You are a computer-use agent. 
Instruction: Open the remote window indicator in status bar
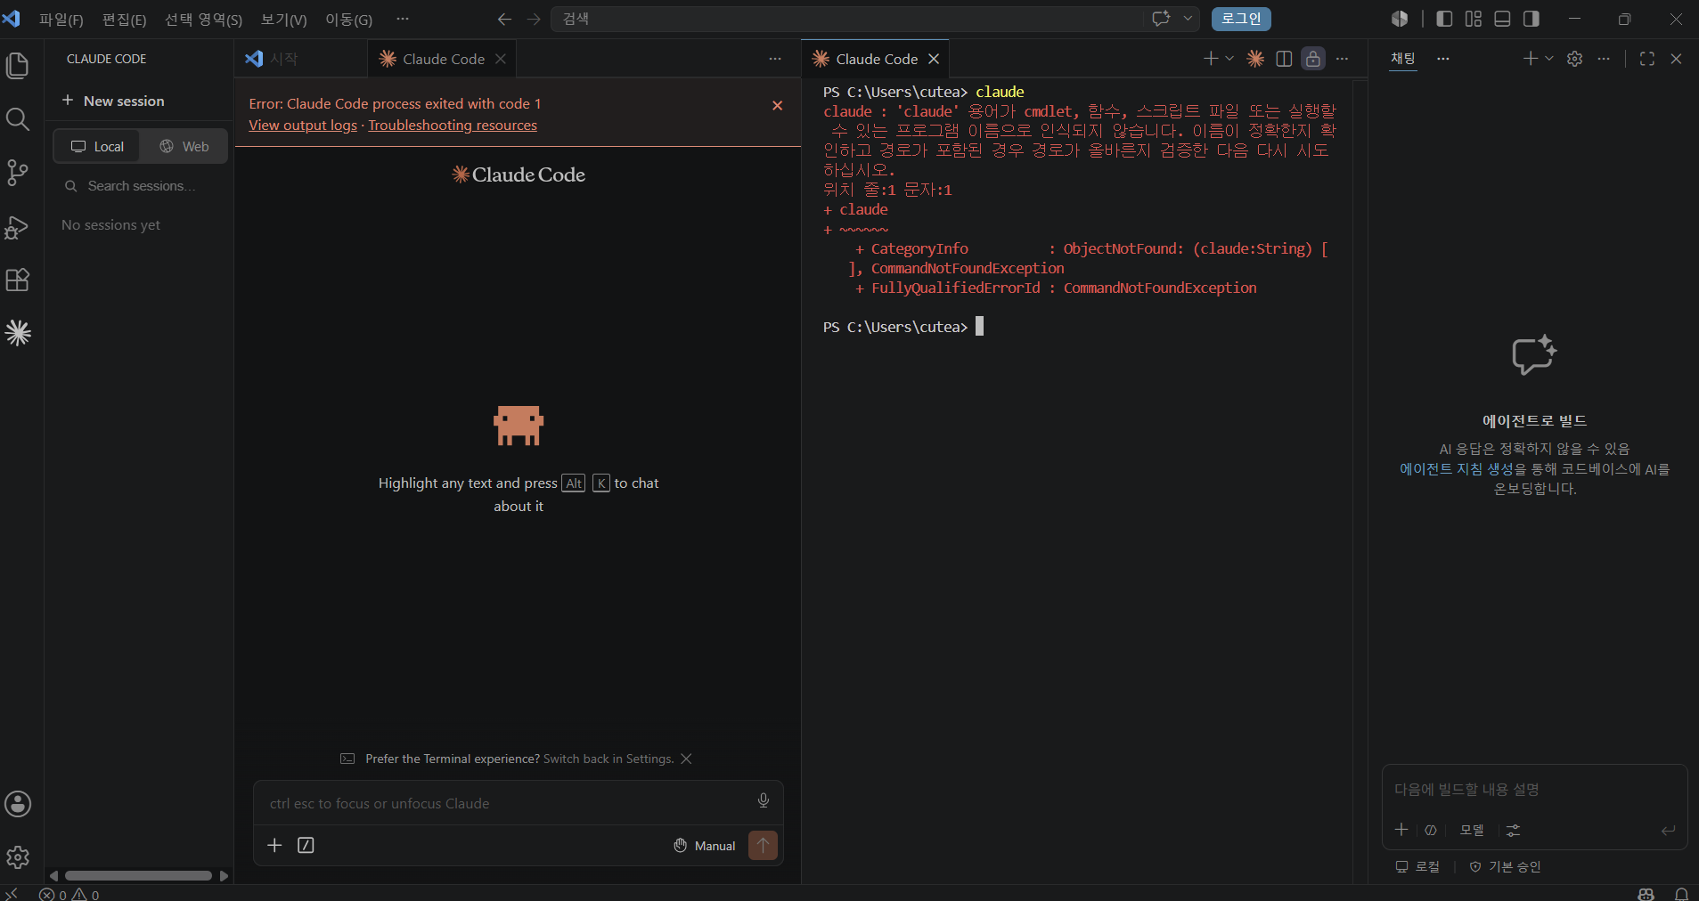click(x=12, y=894)
